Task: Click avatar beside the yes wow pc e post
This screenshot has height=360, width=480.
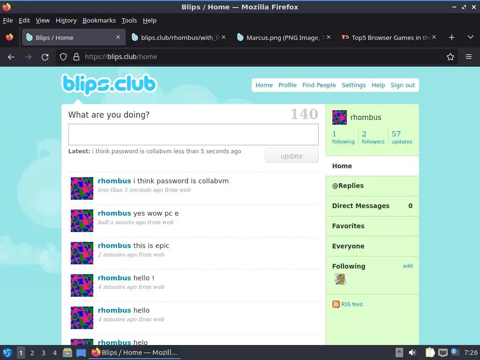Action: click(82, 221)
